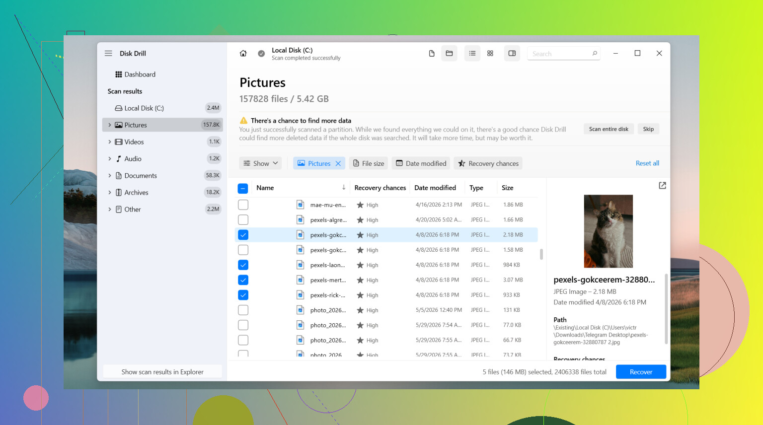Click the Reset all link

647,163
